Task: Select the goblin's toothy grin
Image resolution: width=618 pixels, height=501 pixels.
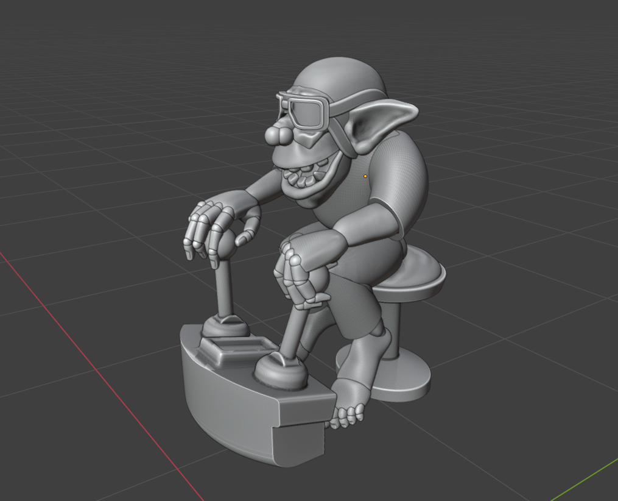Action: coord(304,181)
